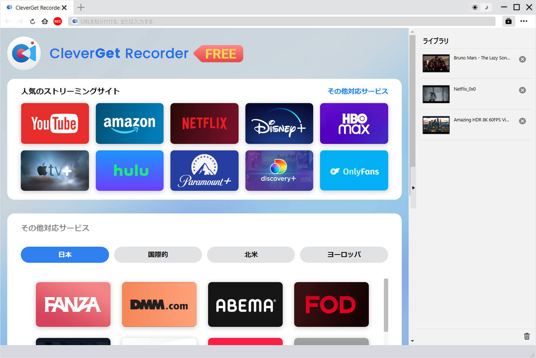Screen dimensions: 536x358
Task: Click the その他対応サービス link
Action: pos(358,91)
